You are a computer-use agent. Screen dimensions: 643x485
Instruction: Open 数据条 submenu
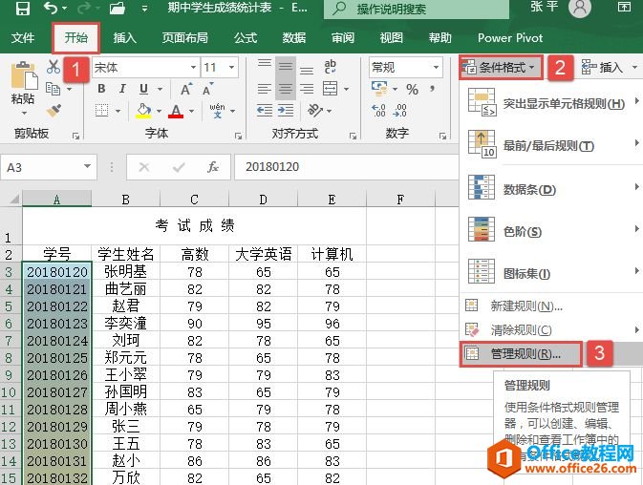[550, 188]
